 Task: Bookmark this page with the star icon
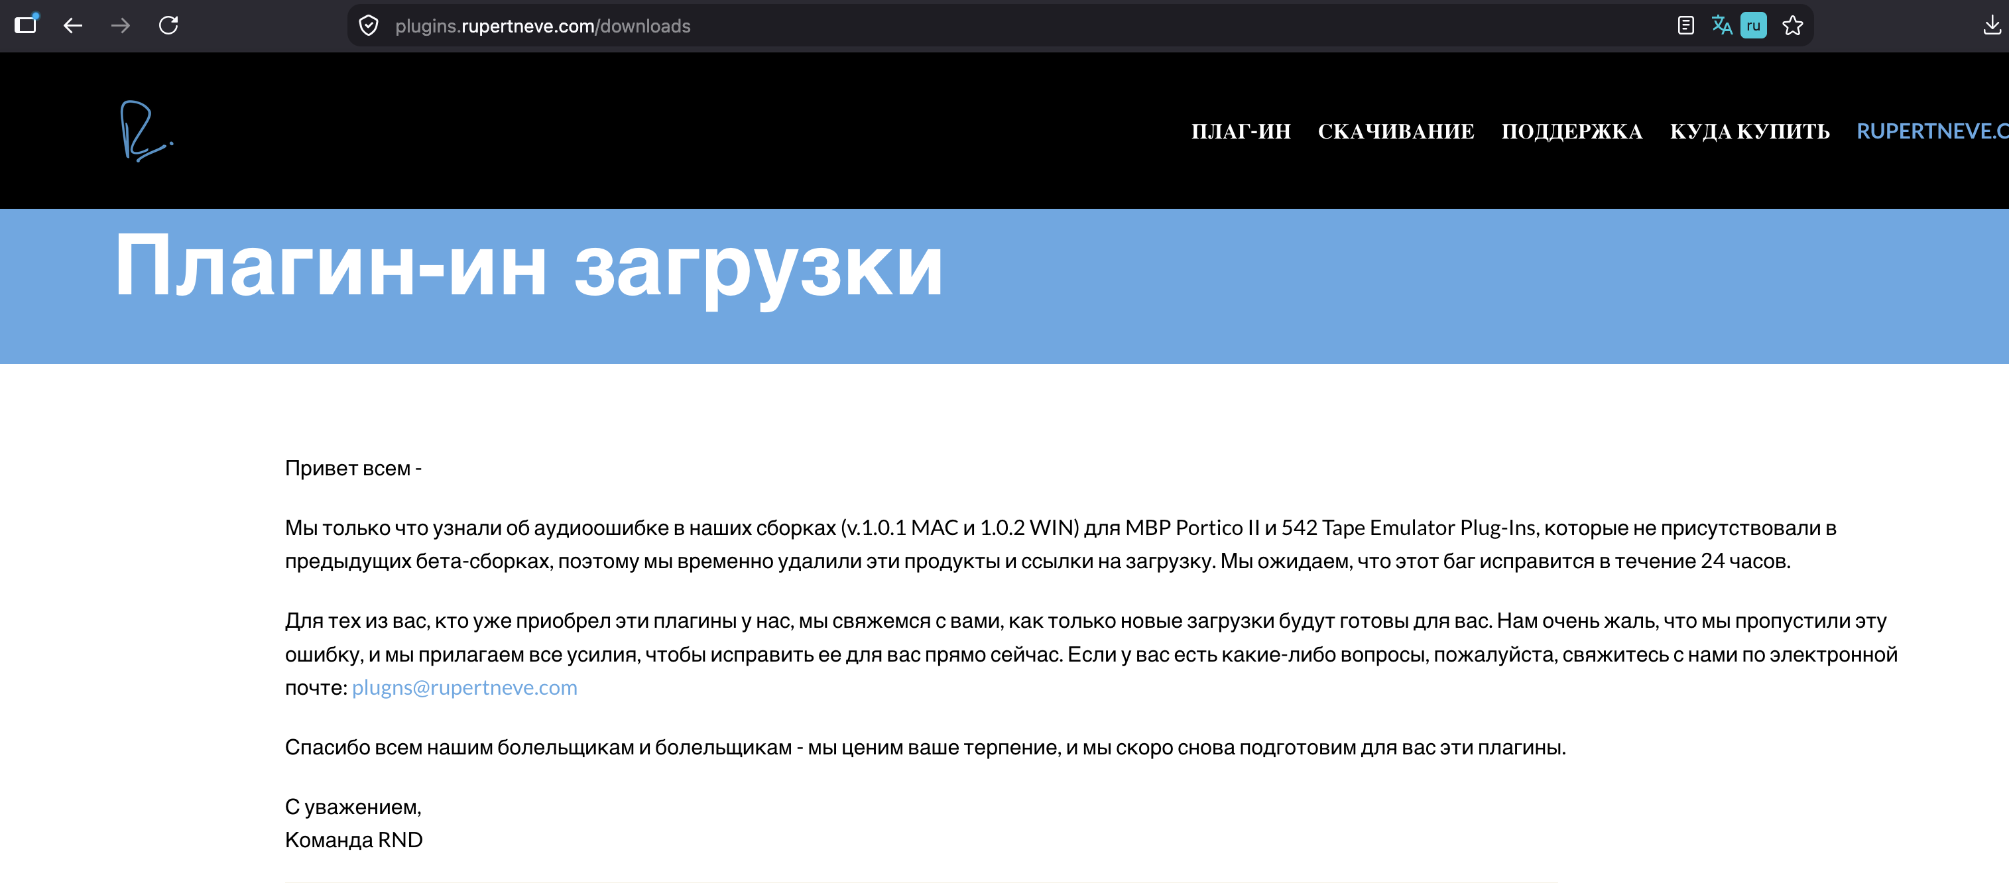click(1793, 26)
